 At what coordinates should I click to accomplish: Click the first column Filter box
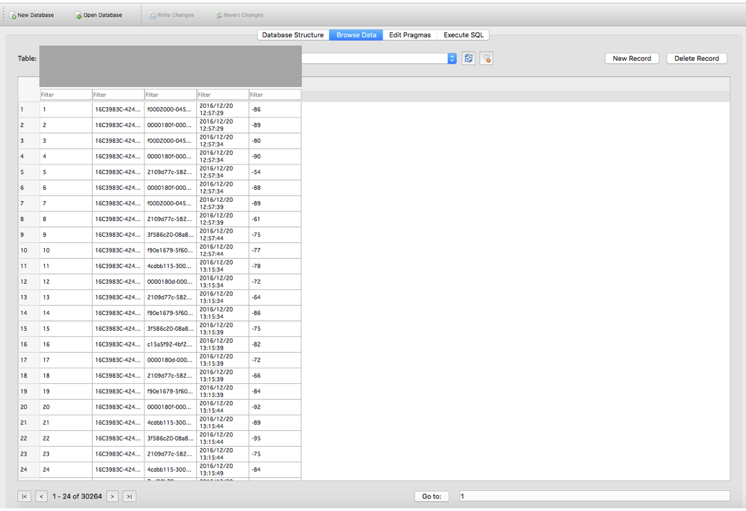66,94
